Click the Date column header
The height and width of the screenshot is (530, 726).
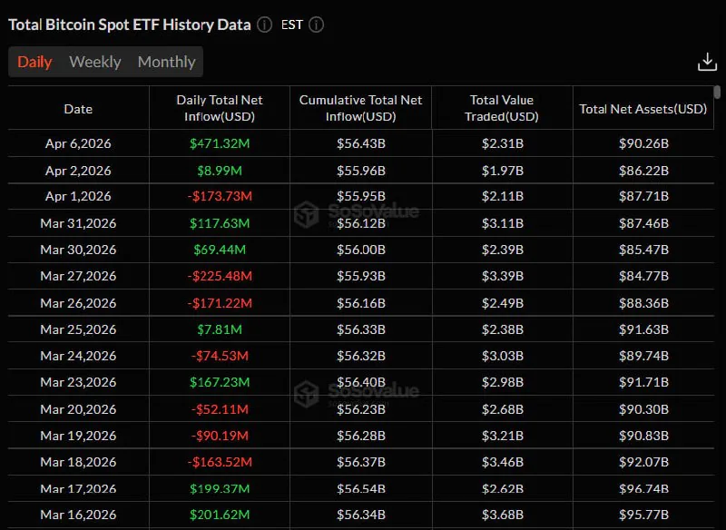coord(78,109)
